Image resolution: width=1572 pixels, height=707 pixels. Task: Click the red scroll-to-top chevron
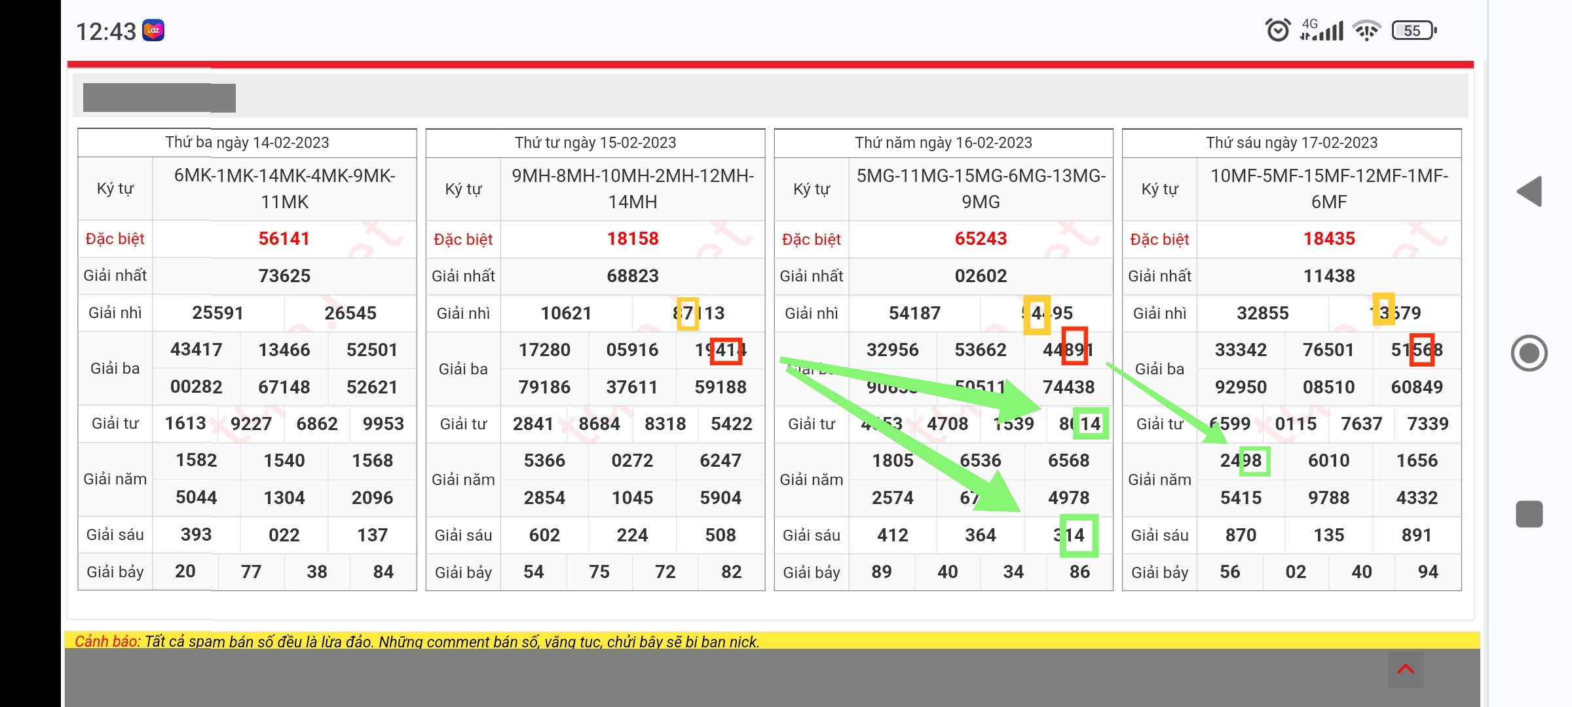click(1405, 669)
